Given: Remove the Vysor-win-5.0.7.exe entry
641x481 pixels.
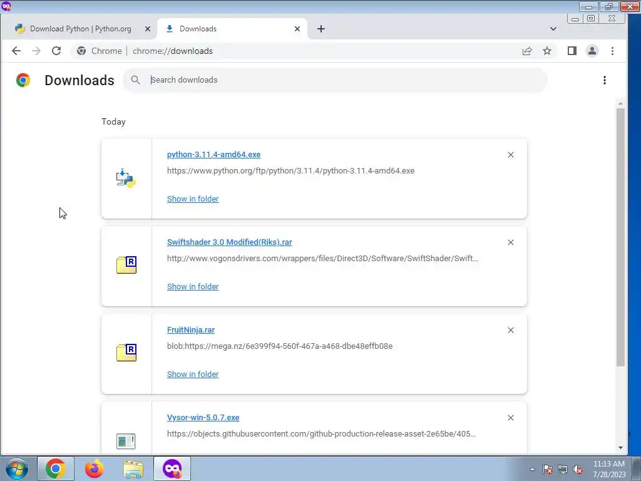Looking at the screenshot, I should (511, 418).
